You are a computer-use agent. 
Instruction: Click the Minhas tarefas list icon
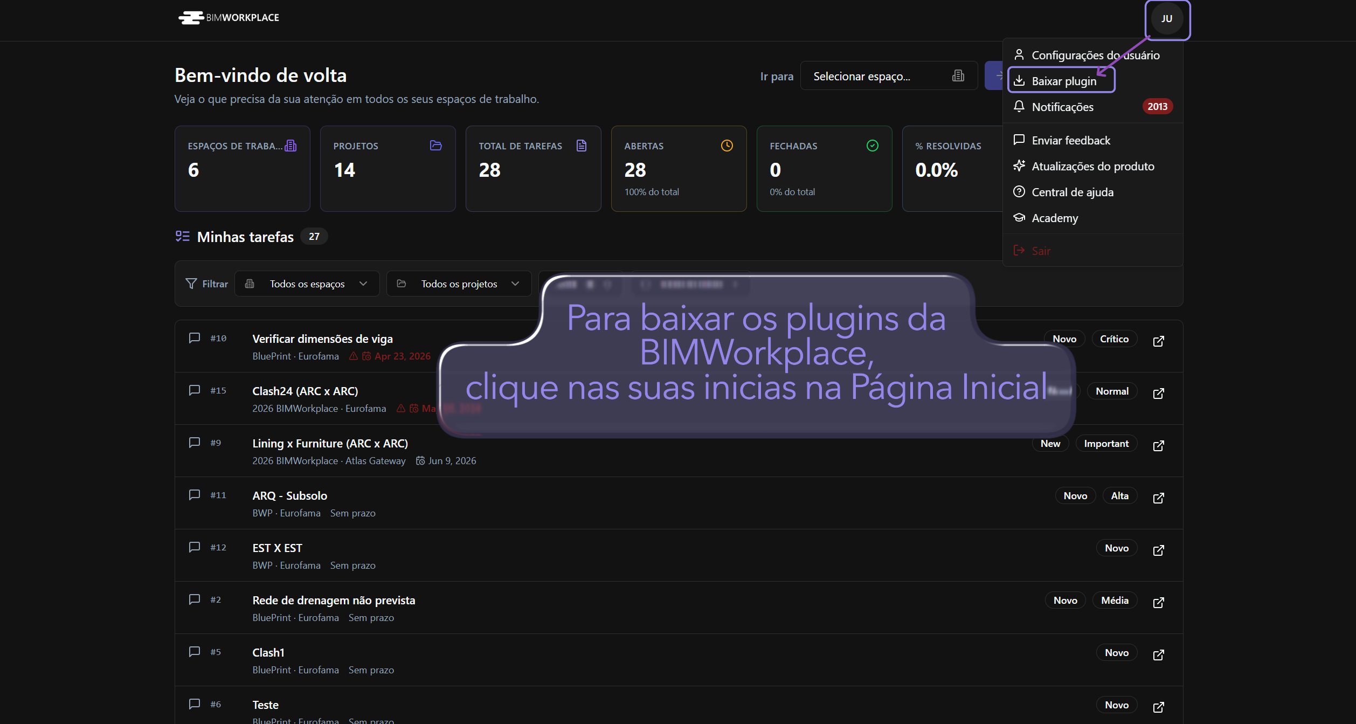[x=183, y=236]
